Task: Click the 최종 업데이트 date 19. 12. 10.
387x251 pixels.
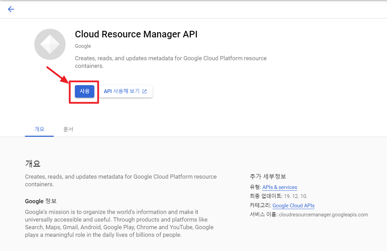Action: [x=295, y=196]
